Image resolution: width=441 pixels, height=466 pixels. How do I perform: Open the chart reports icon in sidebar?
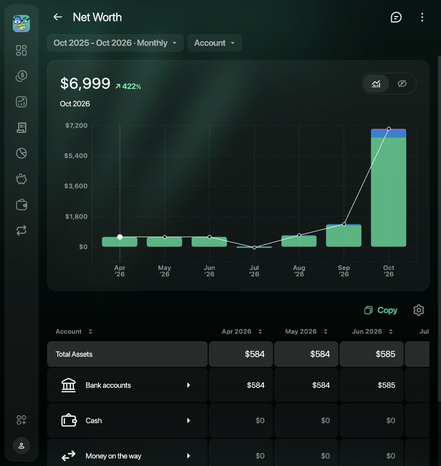tap(21, 102)
